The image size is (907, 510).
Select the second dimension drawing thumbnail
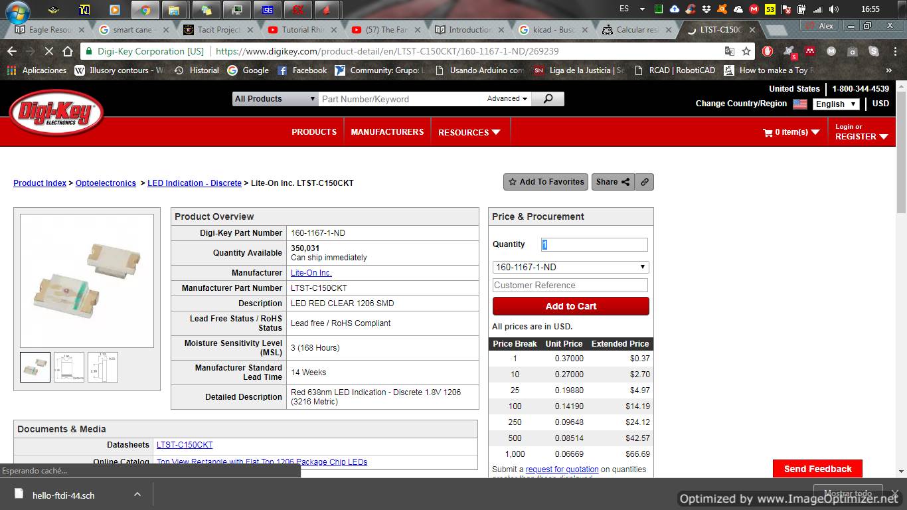[x=69, y=367]
